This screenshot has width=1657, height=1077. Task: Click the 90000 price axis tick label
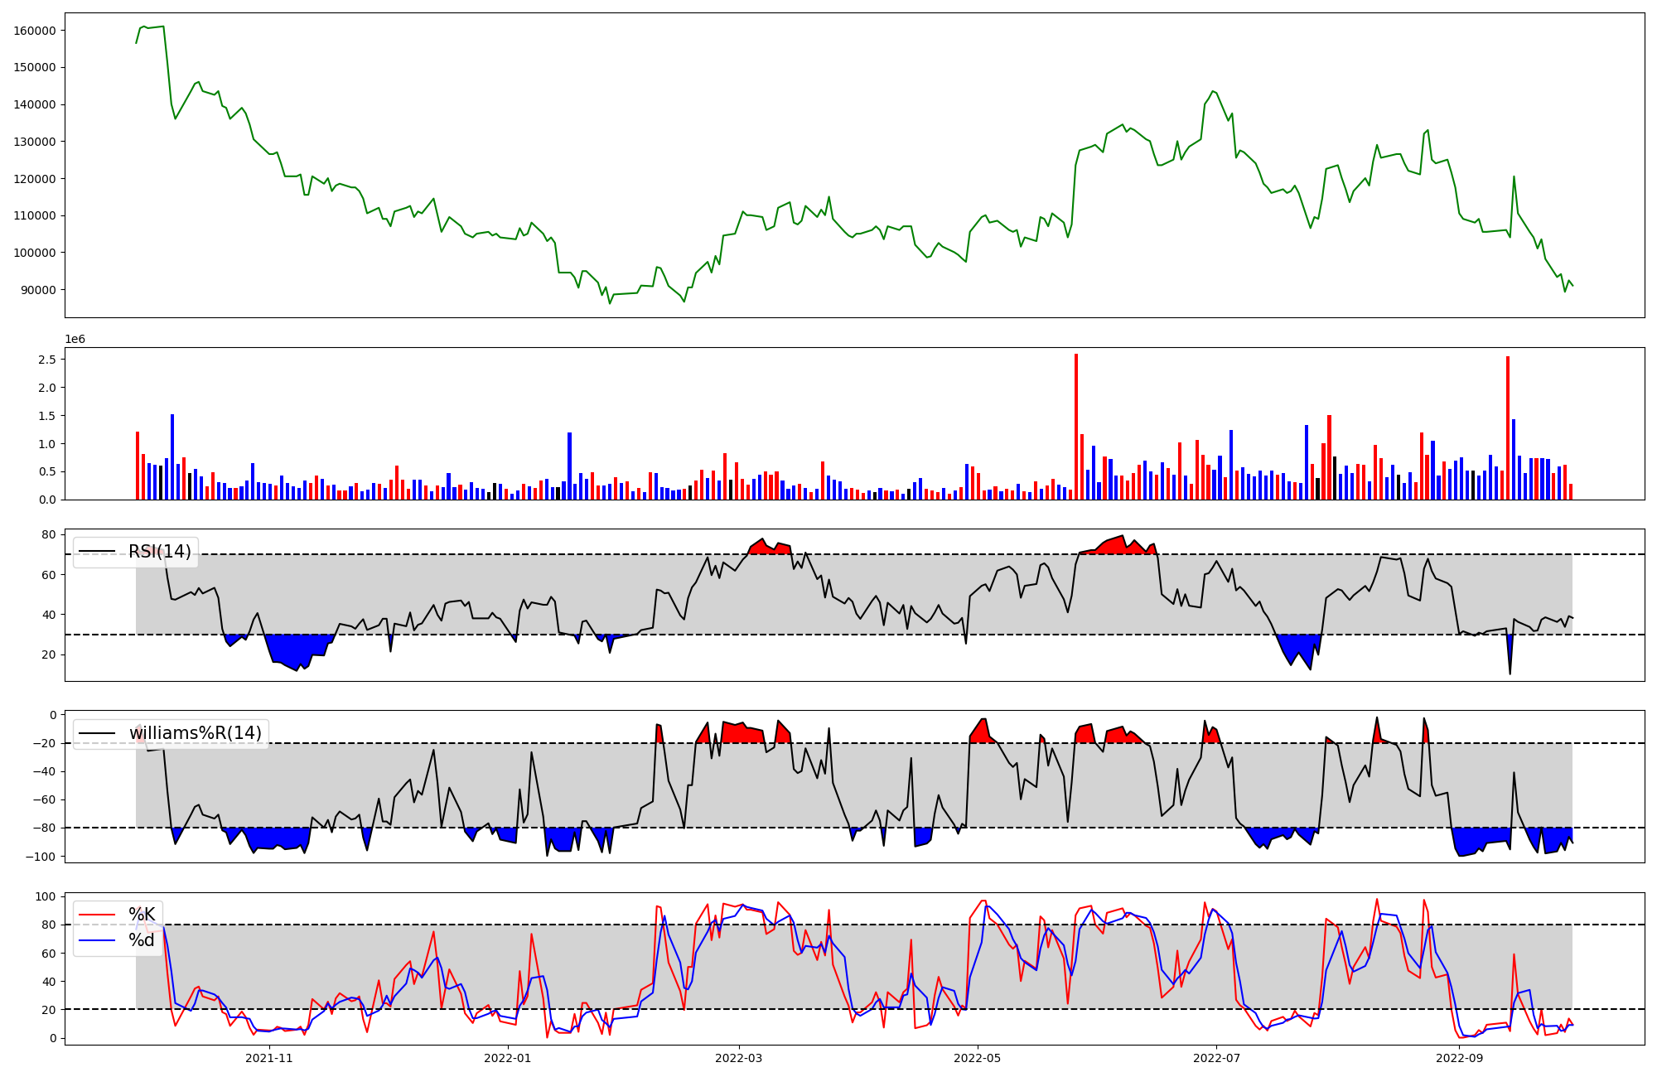point(38,290)
